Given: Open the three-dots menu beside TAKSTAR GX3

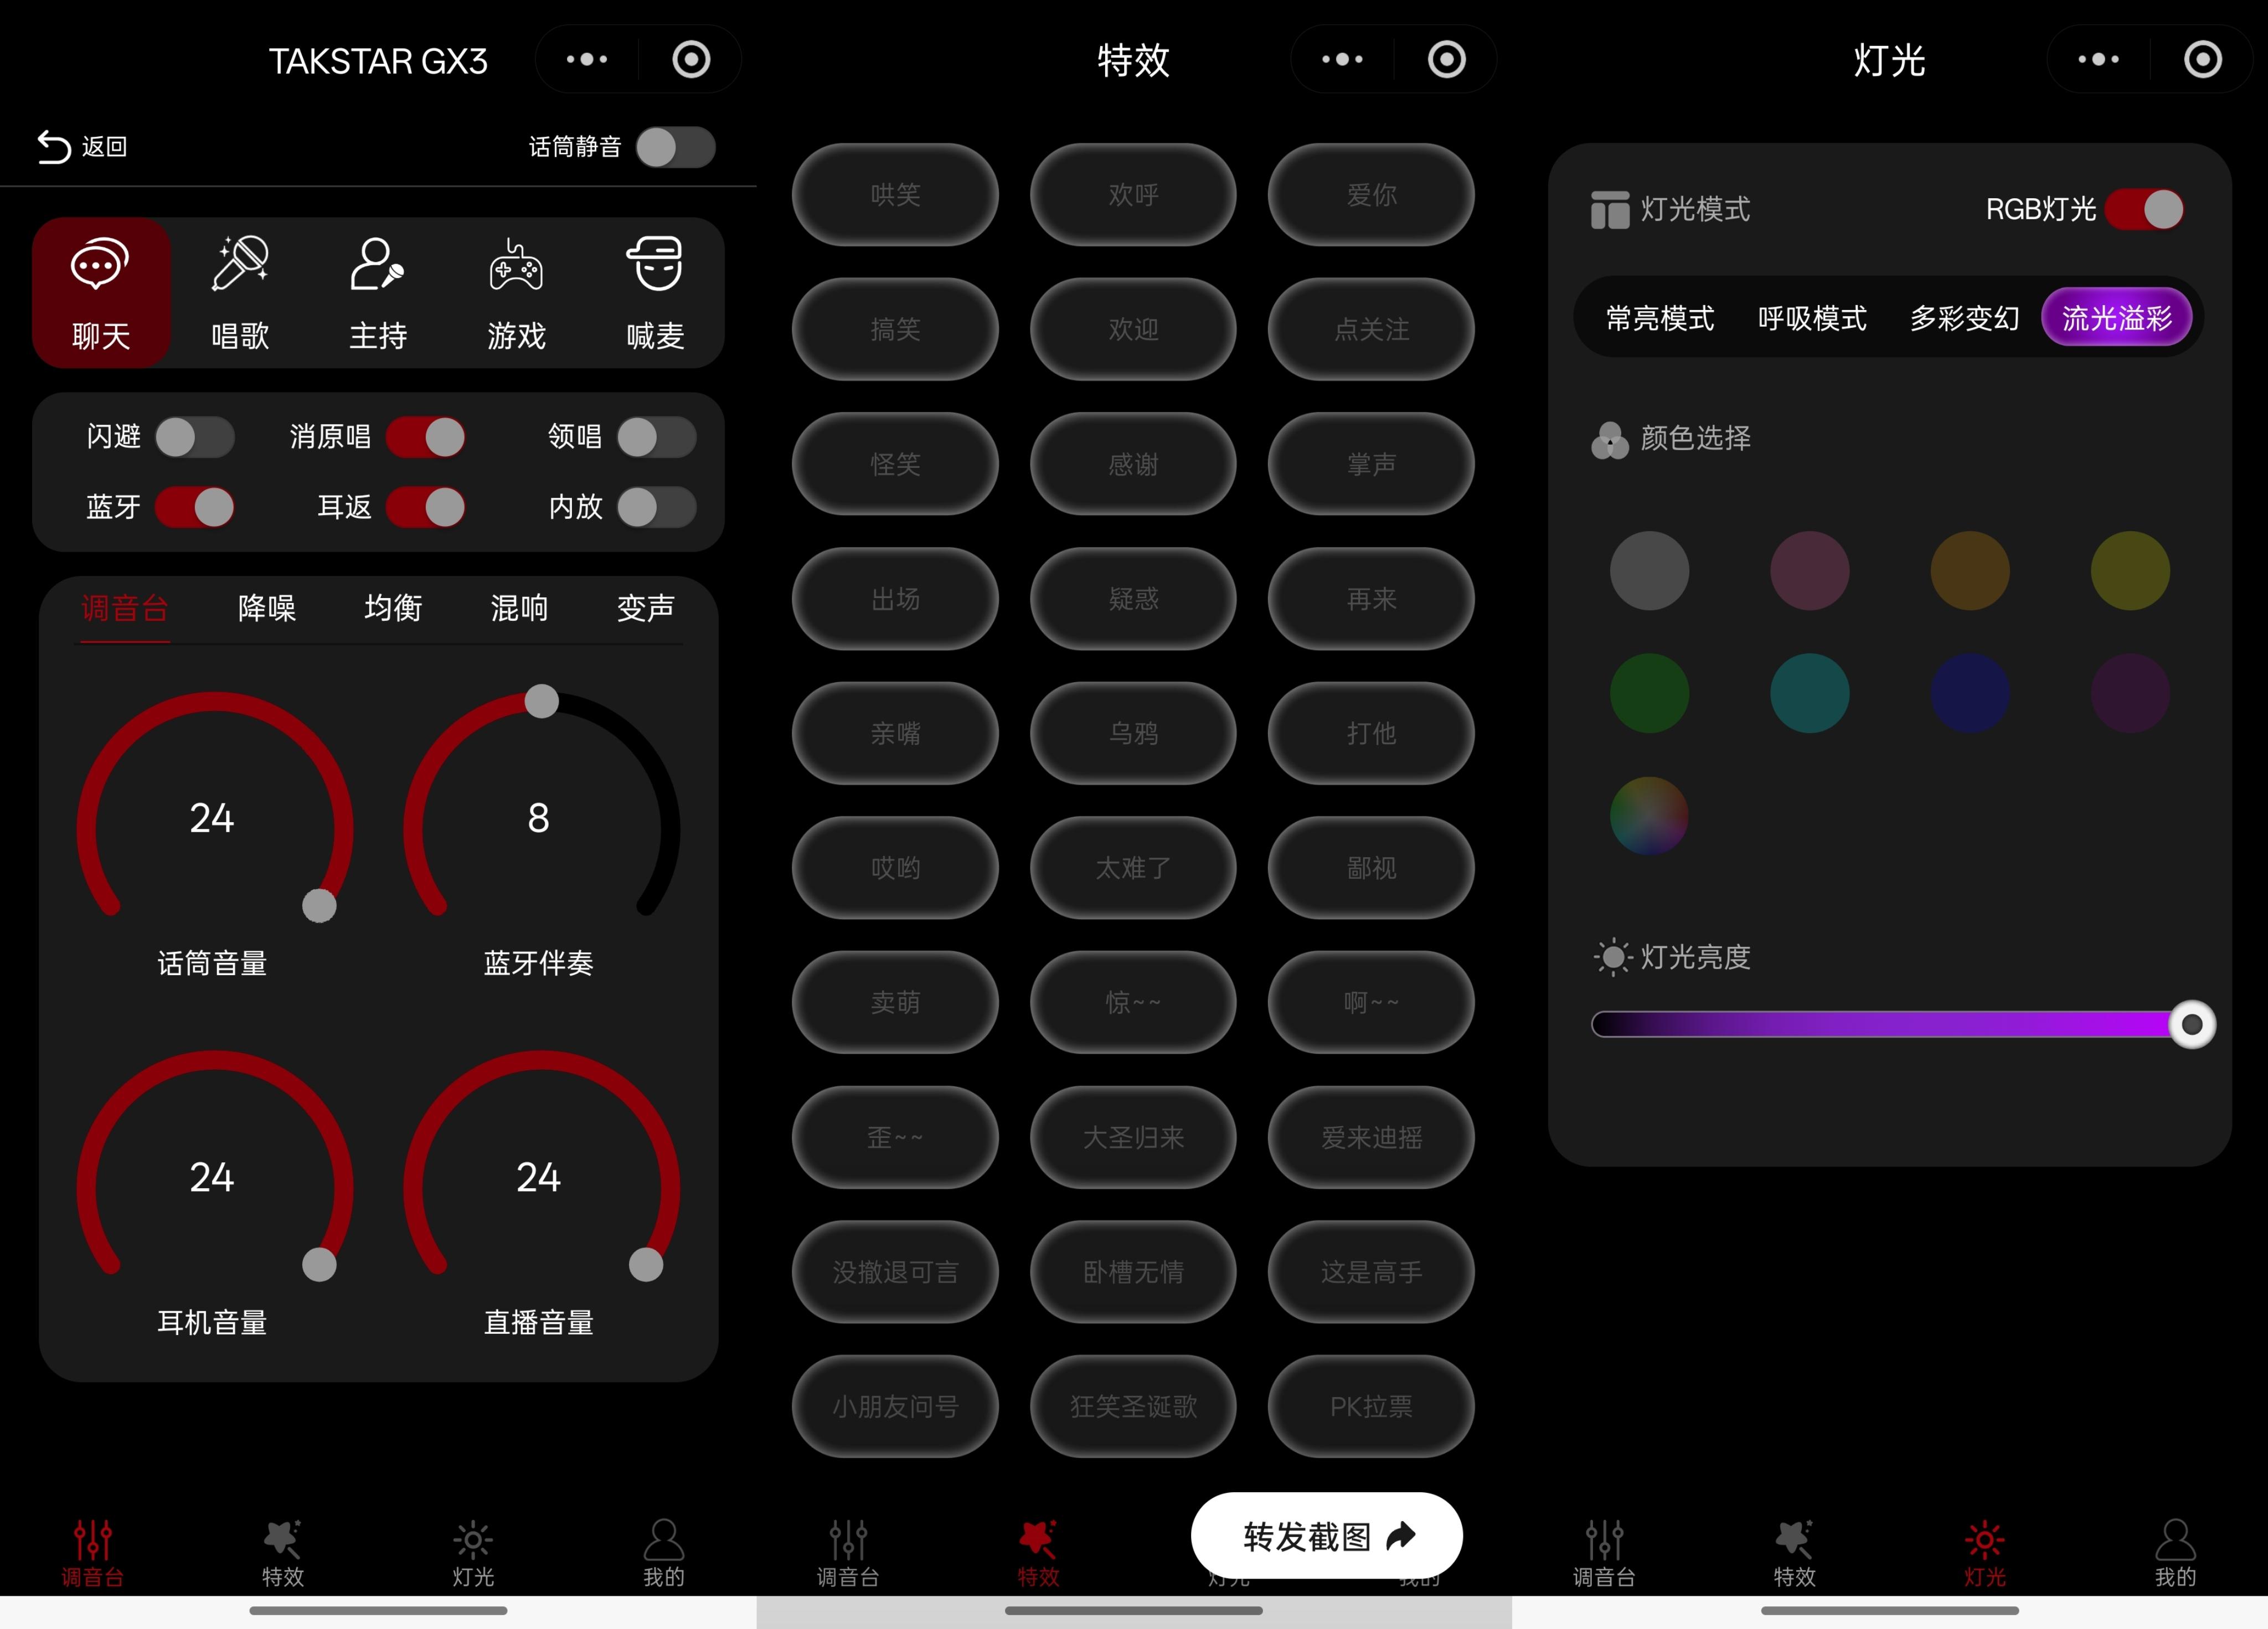Looking at the screenshot, I should (587, 59).
